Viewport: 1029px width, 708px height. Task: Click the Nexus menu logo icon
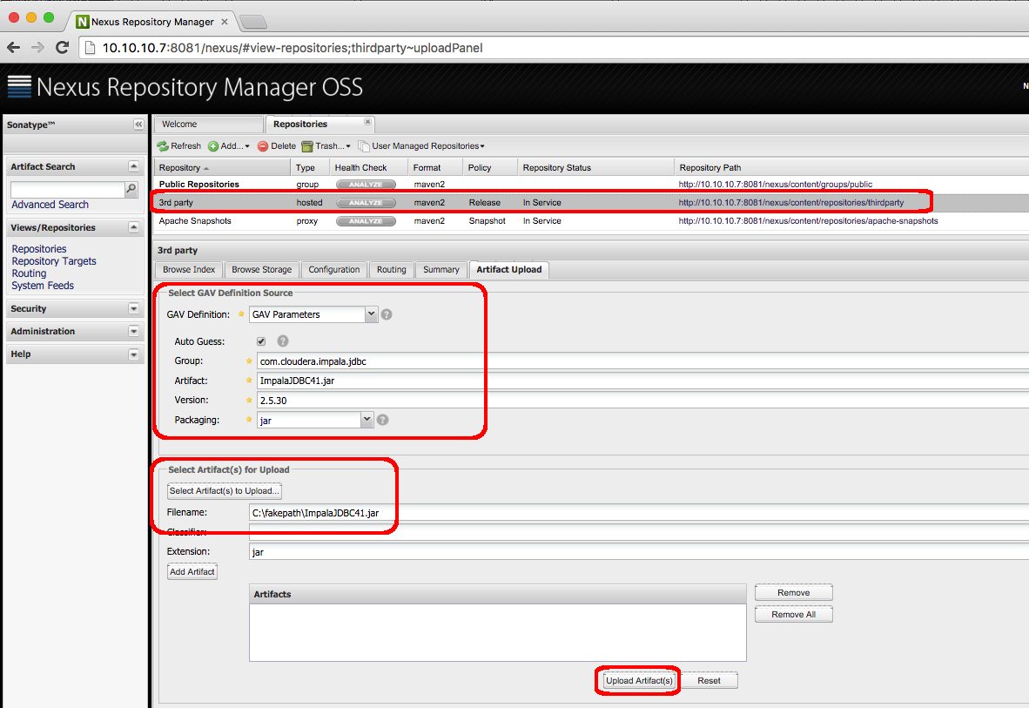(19, 87)
